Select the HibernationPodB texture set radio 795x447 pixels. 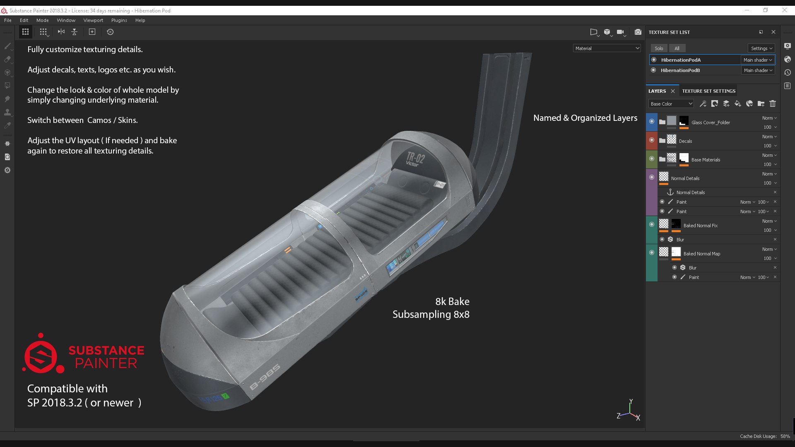point(653,70)
